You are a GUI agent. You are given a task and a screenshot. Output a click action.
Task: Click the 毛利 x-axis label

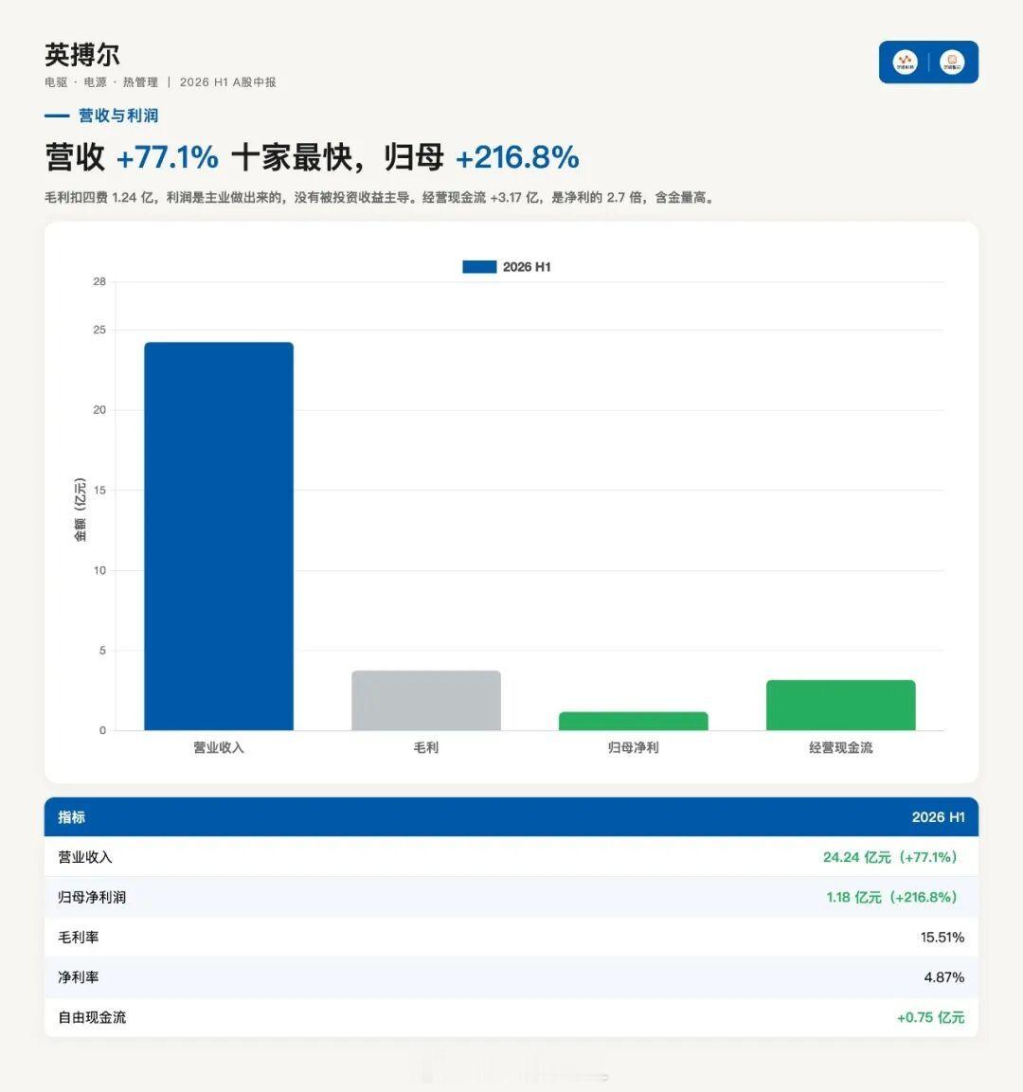coord(426,747)
